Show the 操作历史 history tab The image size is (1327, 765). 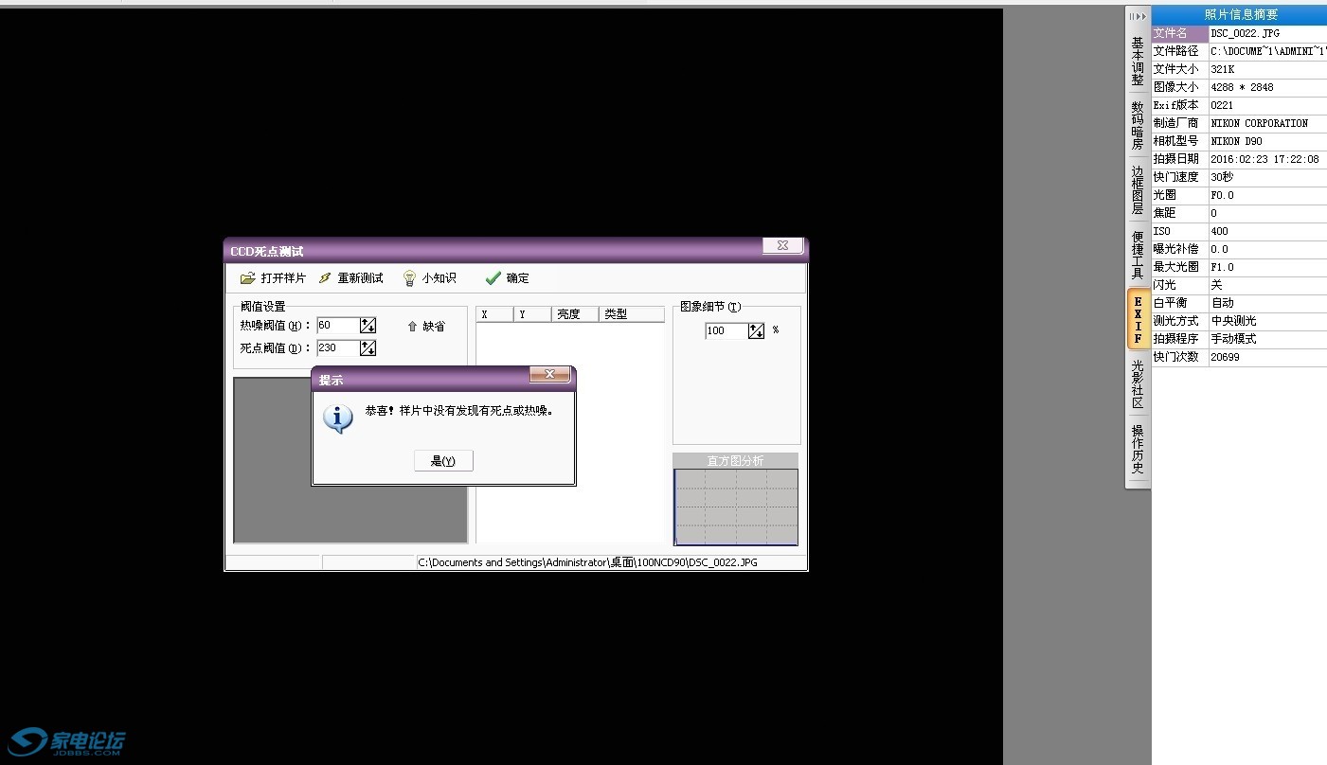click(x=1138, y=449)
